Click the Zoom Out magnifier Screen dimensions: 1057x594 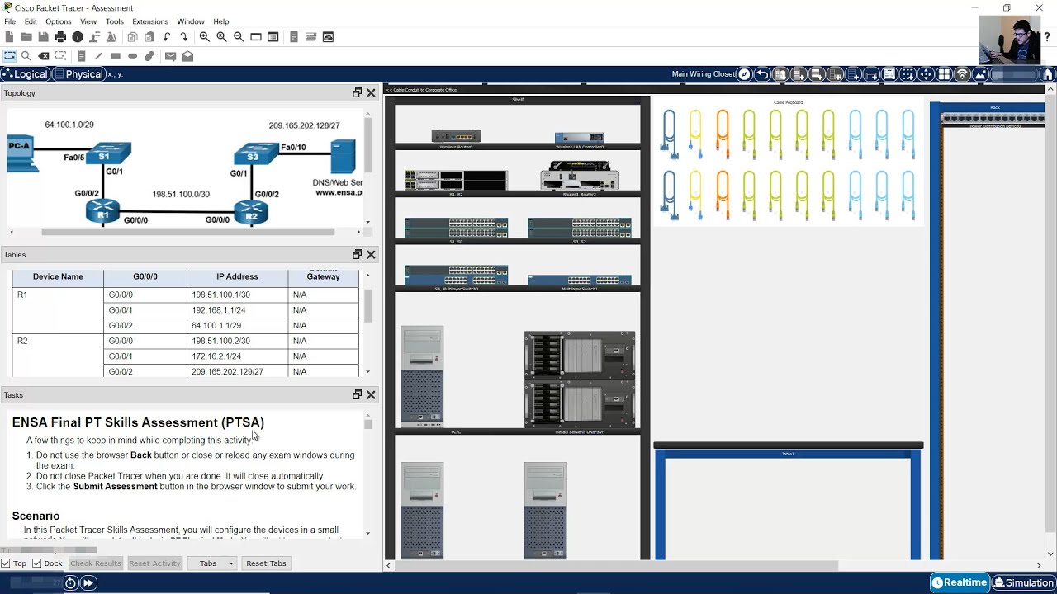point(239,37)
